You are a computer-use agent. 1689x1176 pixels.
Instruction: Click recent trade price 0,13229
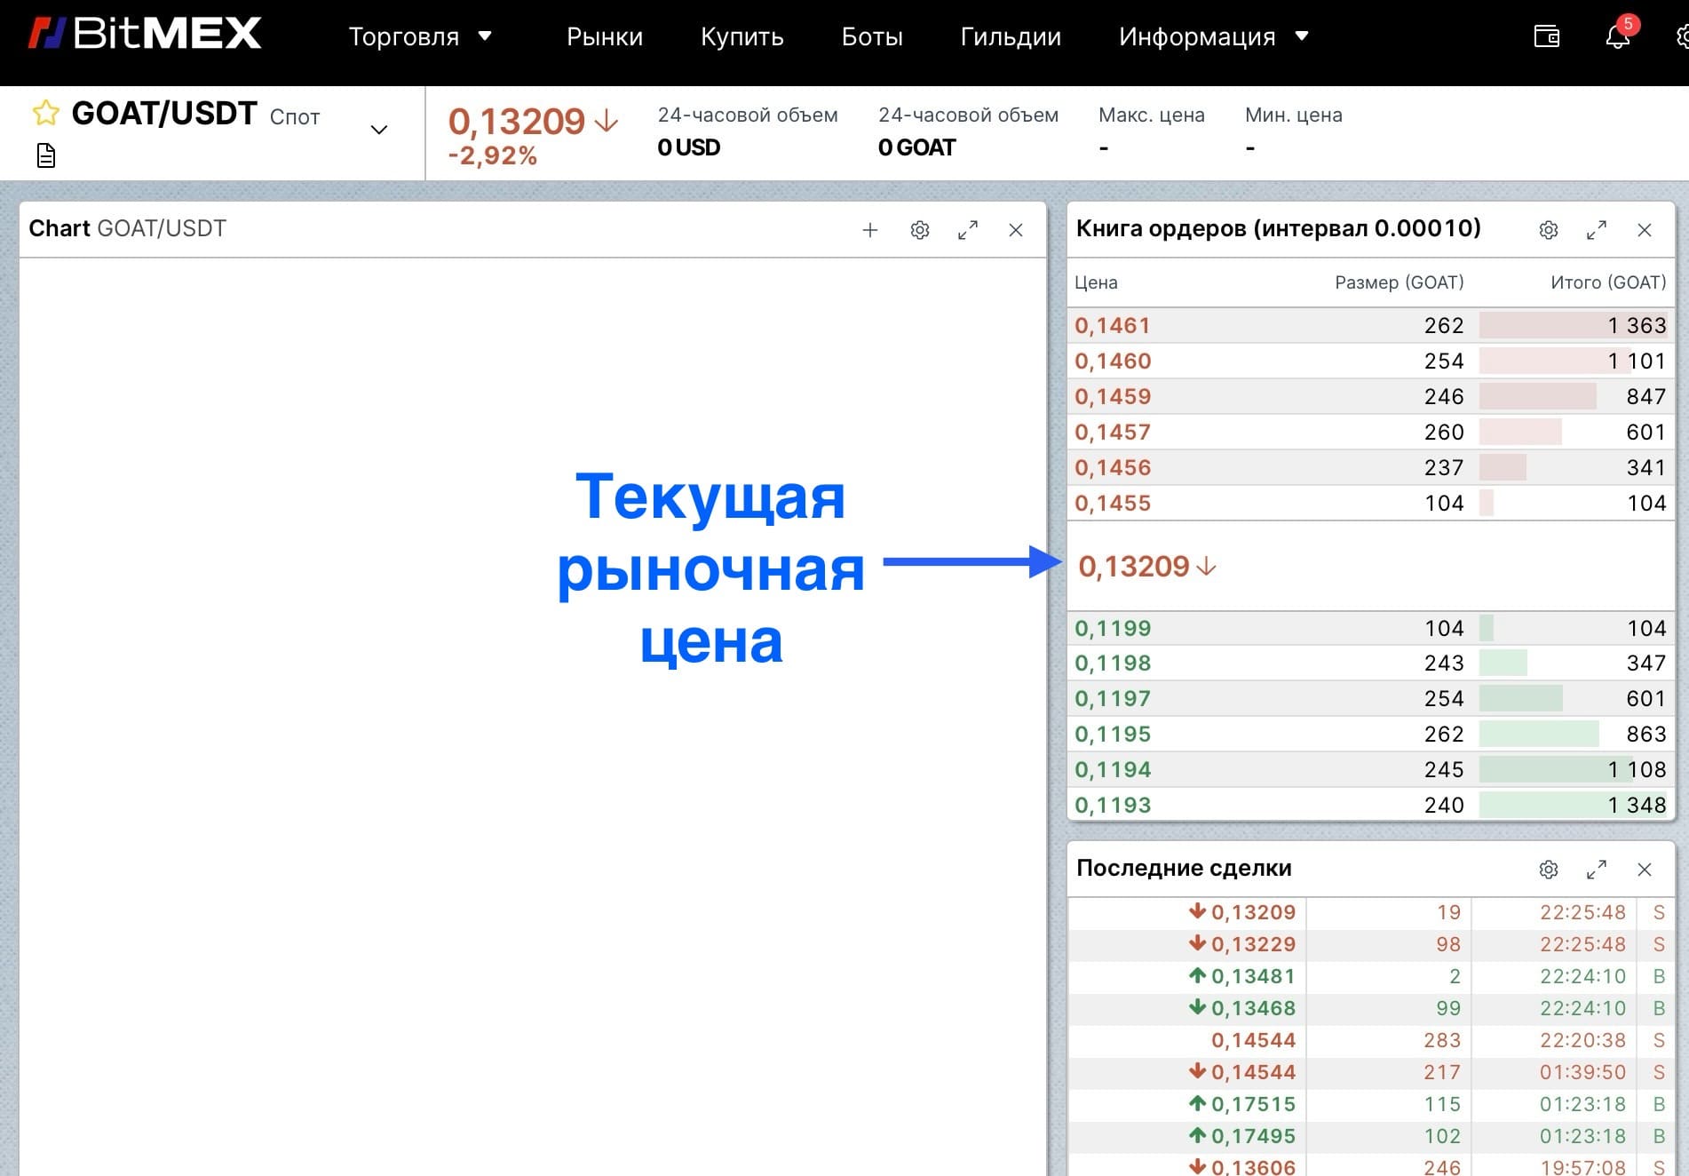point(1253,944)
